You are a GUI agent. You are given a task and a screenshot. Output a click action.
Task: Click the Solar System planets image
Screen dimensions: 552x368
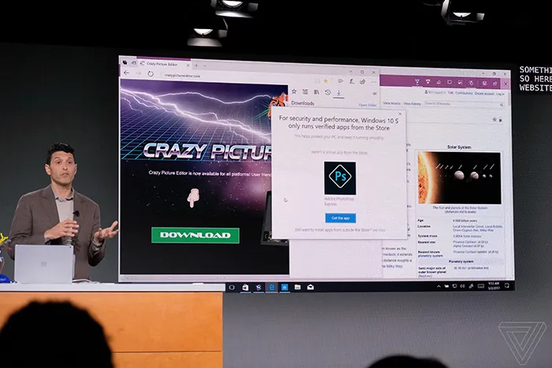click(x=459, y=176)
